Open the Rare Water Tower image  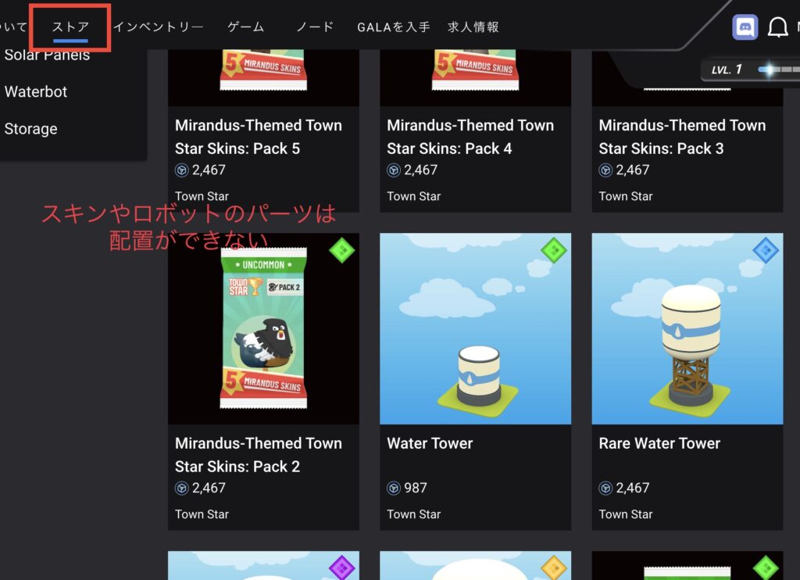point(687,329)
